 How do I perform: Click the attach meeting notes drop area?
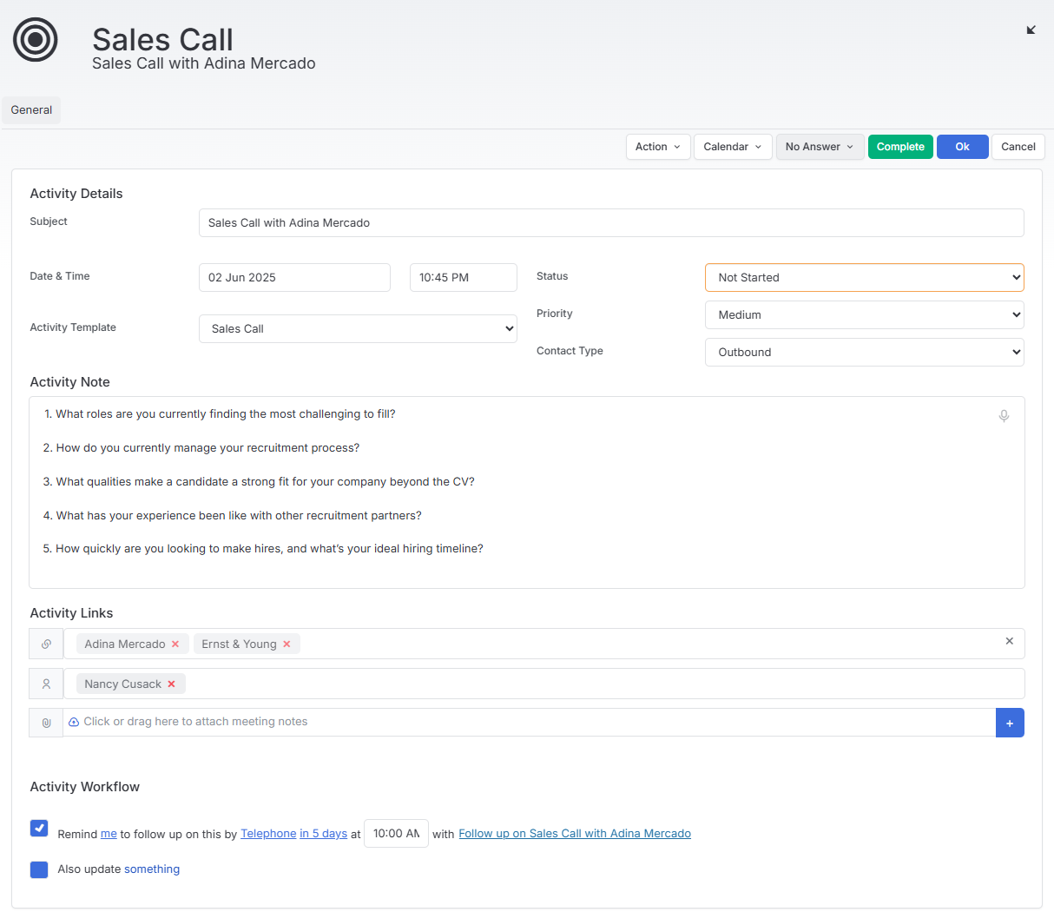(530, 723)
